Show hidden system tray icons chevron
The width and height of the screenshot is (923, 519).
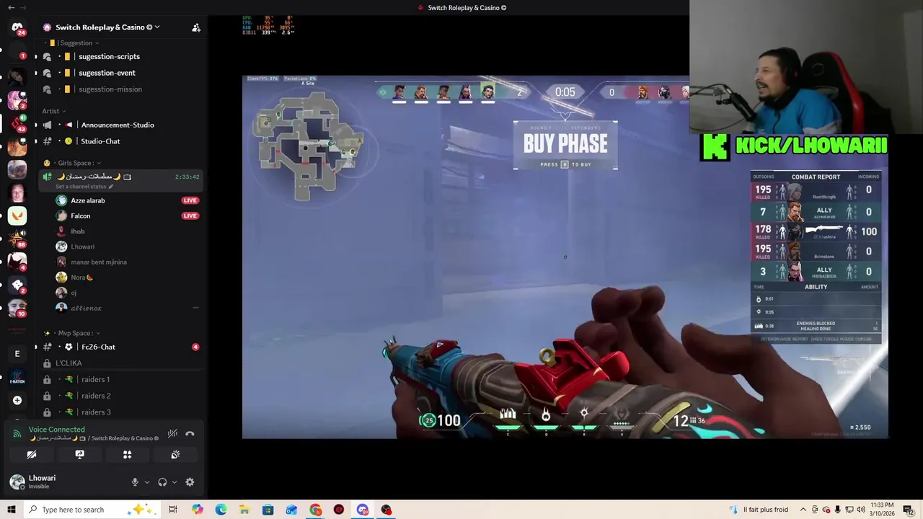pyautogui.click(x=803, y=510)
